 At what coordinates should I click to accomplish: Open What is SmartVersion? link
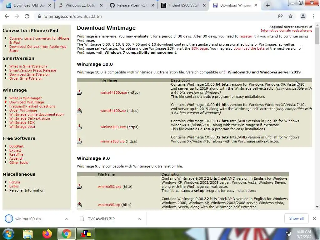click(x=28, y=66)
